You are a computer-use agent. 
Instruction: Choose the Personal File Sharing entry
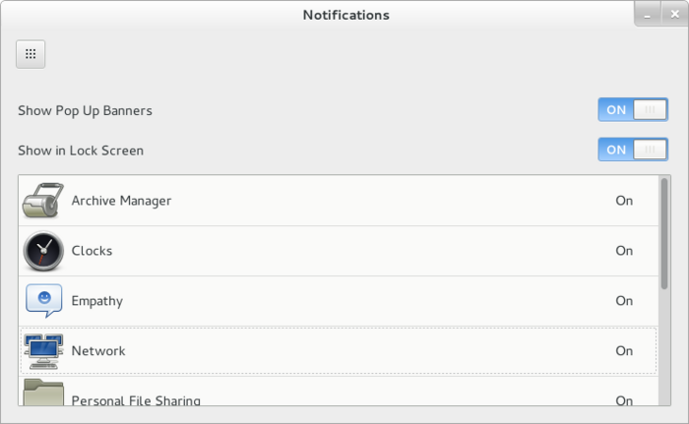click(x=136, y=399)
